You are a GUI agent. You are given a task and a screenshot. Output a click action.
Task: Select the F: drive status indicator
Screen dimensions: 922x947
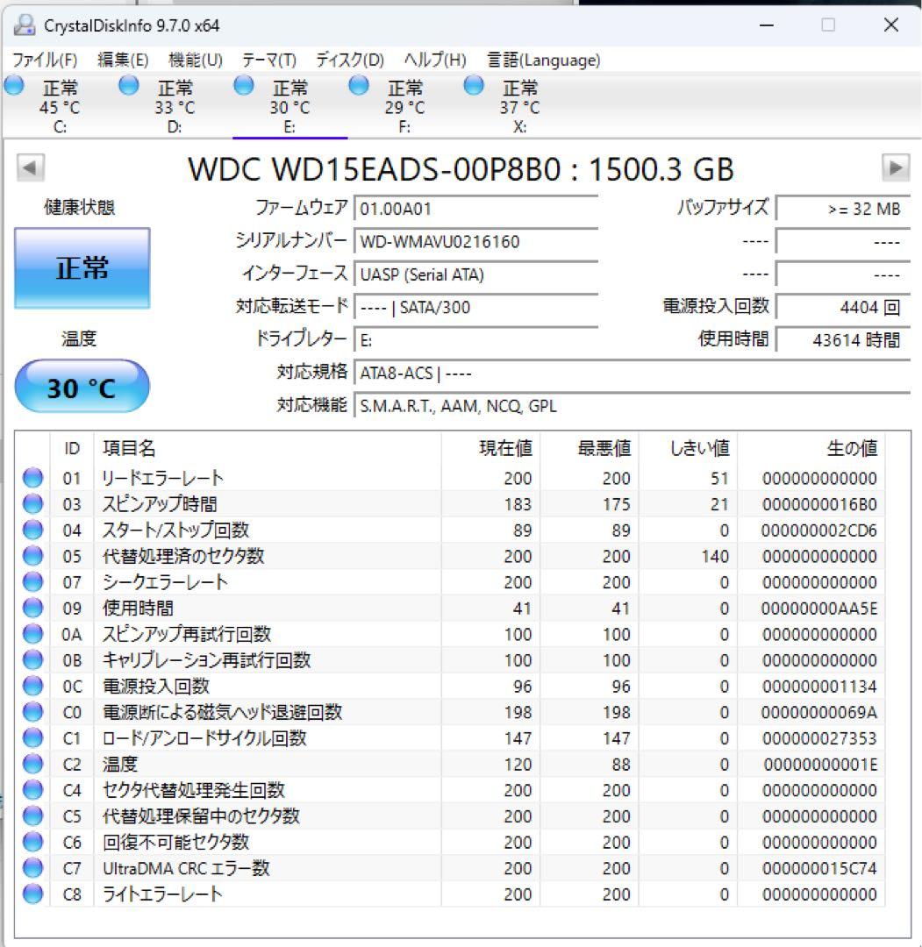coord(358,85)
